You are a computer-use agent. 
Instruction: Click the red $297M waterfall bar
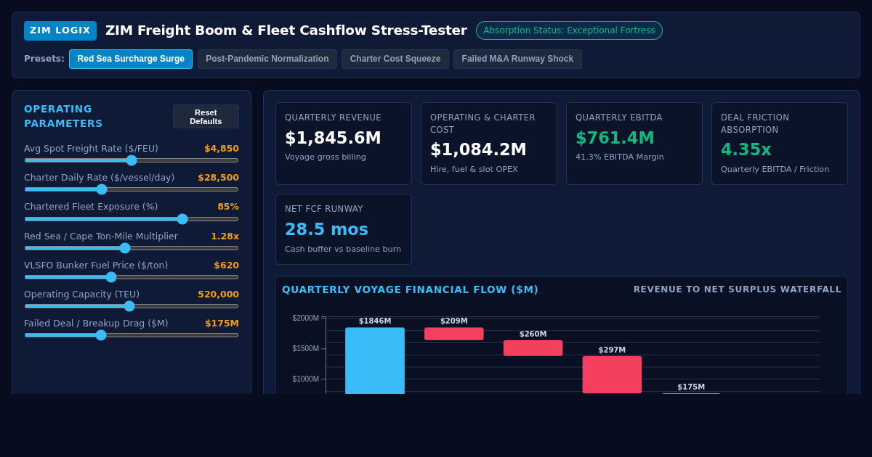[x=612, y=374]
